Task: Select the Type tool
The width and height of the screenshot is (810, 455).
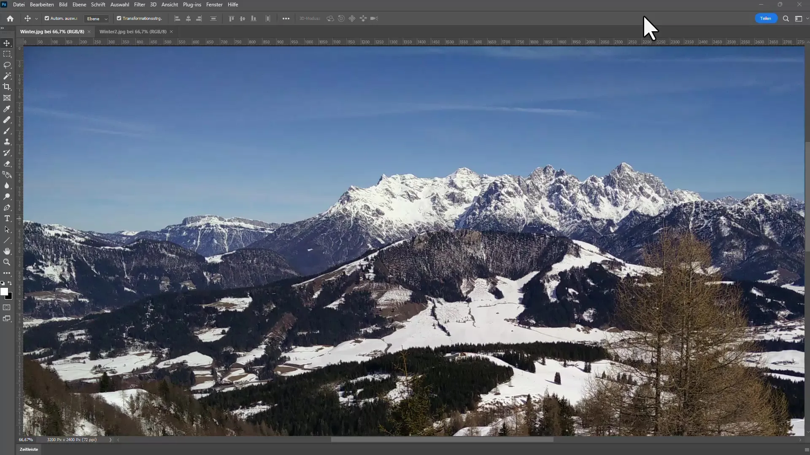Action: (x=7, y=218)
